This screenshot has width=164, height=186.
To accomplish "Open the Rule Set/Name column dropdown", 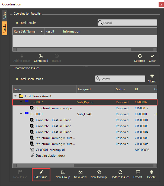I will [x=41, y=31].
